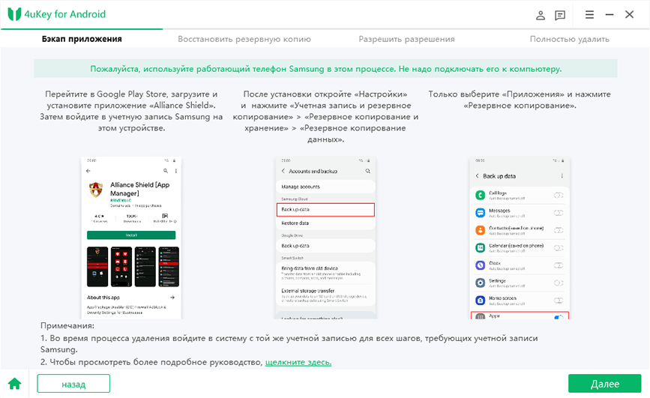Follow the щелкните здесь guide link
650x398 pixels.
point(298,362)
